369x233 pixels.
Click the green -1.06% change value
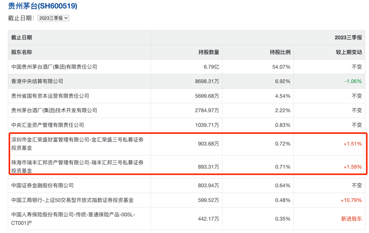tap(353, 81)
